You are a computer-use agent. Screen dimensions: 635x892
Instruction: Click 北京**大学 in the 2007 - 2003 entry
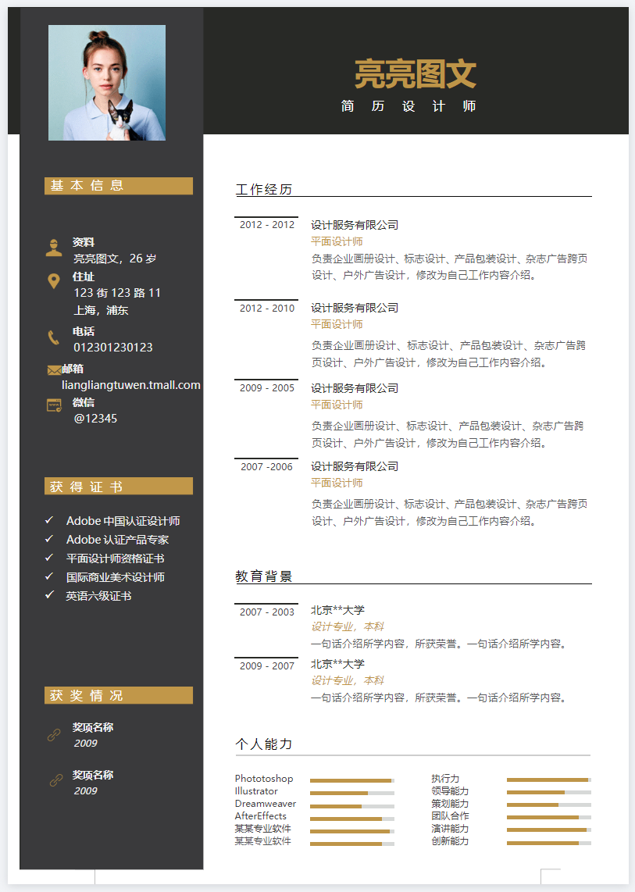(x=337, y=610)
